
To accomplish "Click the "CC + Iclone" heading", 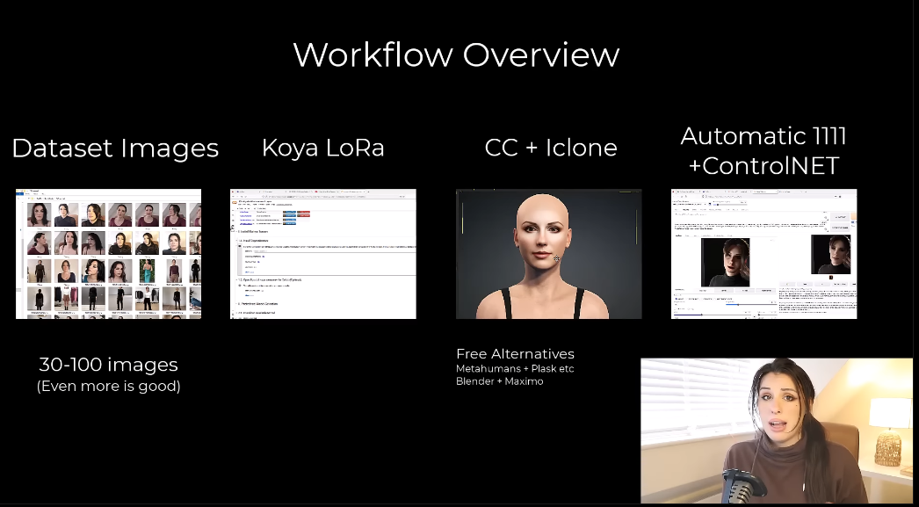I will (551, 148).
